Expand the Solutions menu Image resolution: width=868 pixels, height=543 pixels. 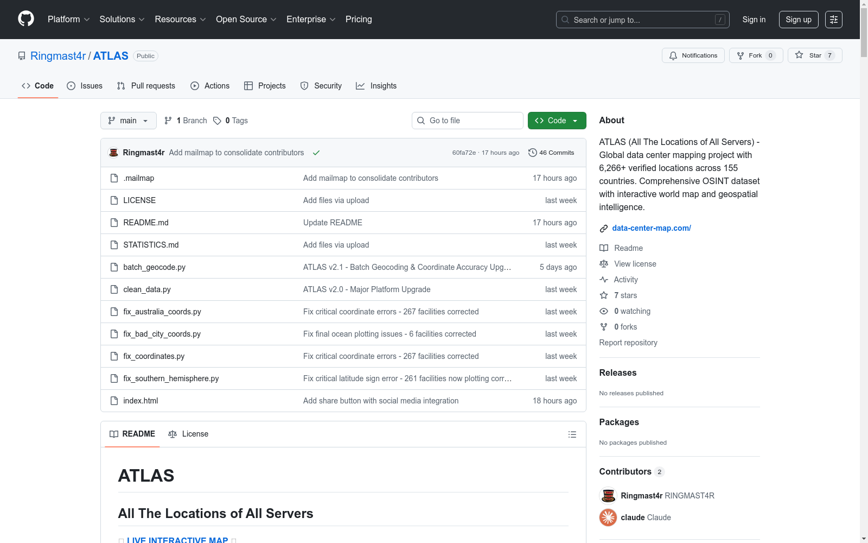click(122, 20)
